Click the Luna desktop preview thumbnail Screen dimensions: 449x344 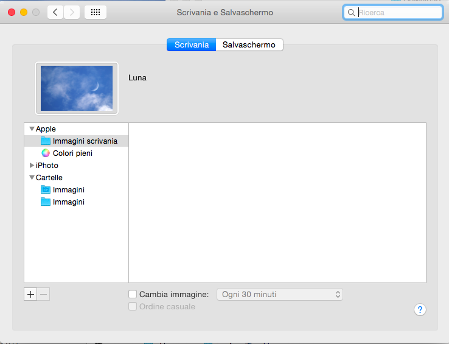click(77, 88)
